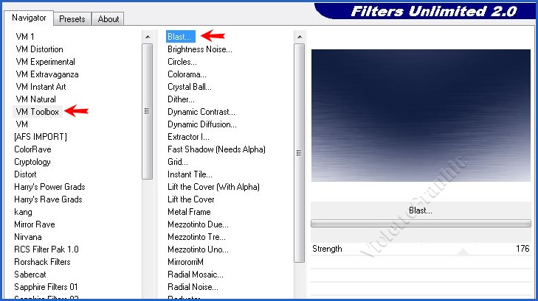Screen dimensions: 538x301
Task: Select the Radial Mosaic... filter
Action: 195,275
